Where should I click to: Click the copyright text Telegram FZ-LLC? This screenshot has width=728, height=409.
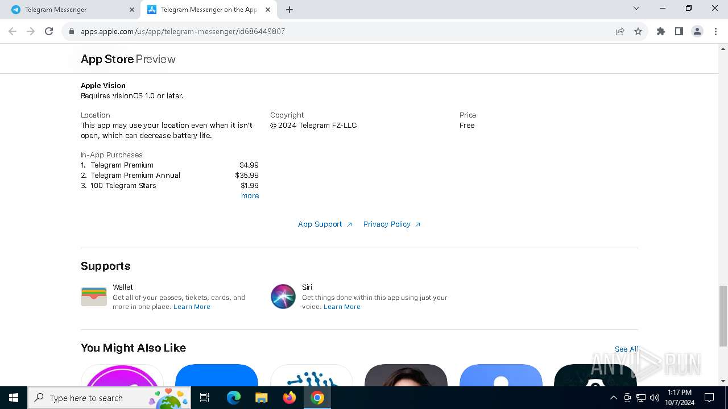(x=313, y=126)
